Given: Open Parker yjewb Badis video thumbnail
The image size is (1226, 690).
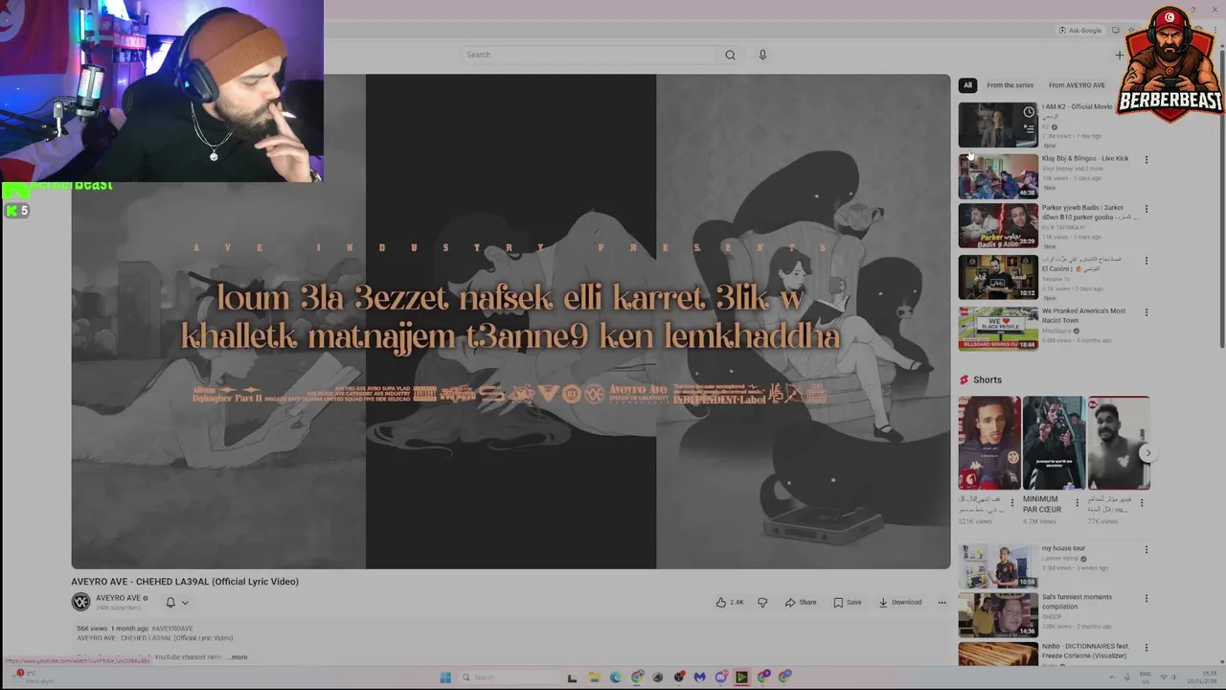Looking at the screenshot, I should 998,225.
